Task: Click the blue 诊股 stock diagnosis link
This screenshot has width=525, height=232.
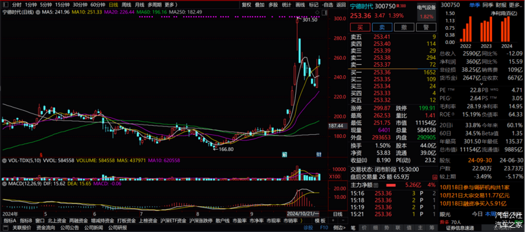Action: point(308,228)
